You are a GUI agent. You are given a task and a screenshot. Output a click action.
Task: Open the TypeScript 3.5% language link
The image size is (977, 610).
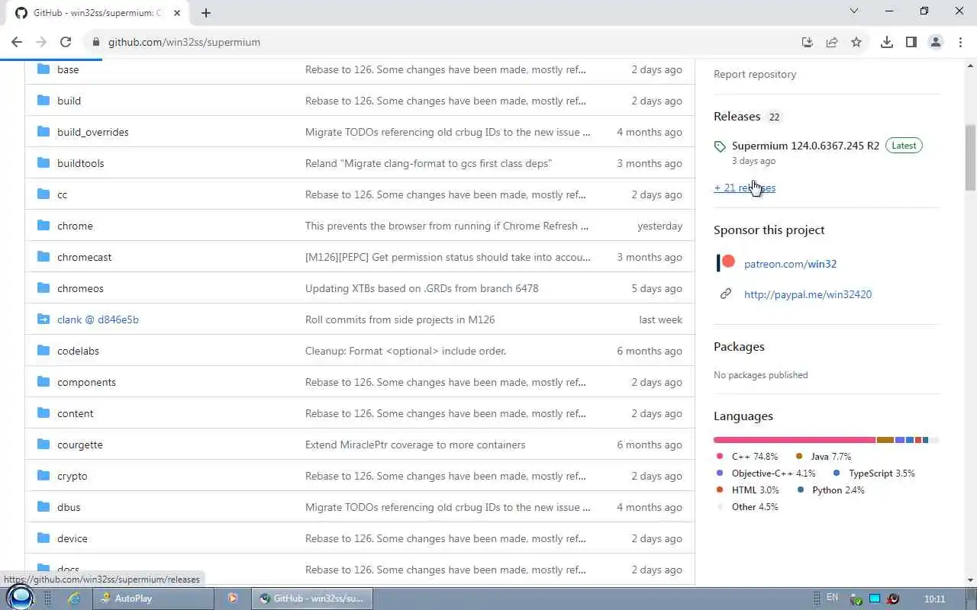(x=875, y=474)
